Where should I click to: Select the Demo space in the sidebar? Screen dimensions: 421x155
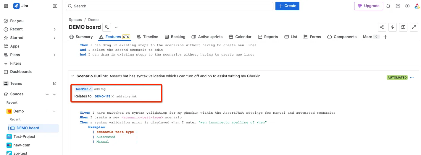19,111
